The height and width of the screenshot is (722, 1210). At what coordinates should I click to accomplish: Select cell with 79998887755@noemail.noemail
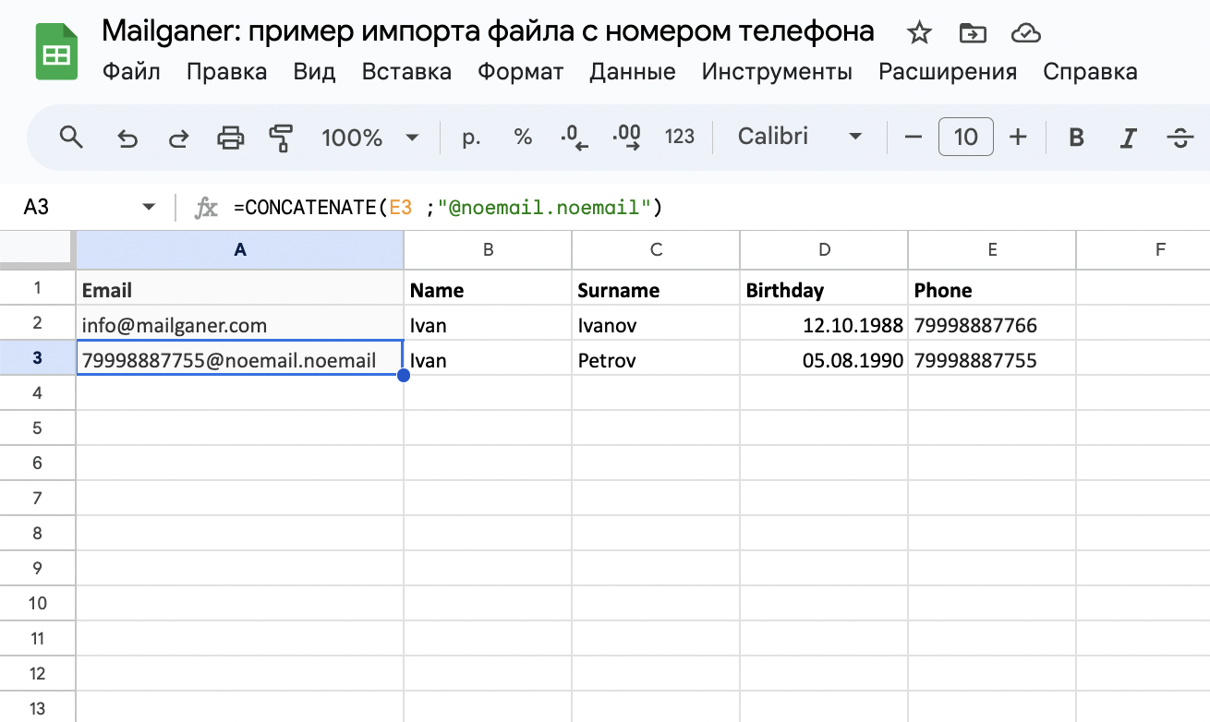[240, 359]
